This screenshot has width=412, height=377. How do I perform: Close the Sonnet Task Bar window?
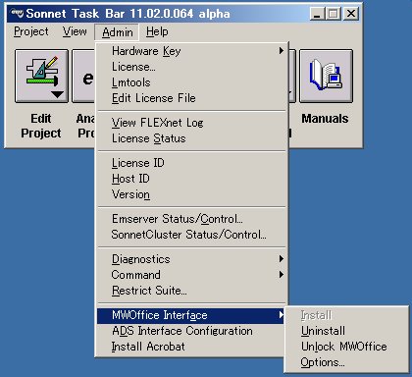351,14
